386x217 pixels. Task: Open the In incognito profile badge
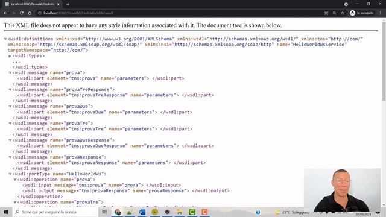(362, 13)
